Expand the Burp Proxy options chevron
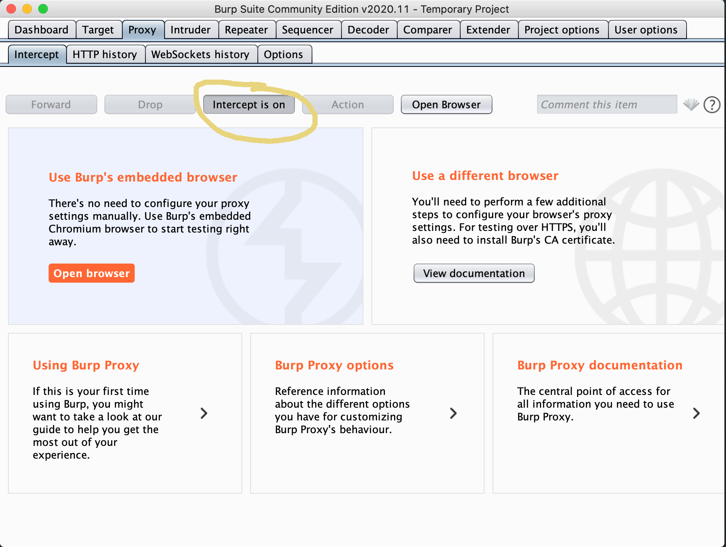 point(453,413)
